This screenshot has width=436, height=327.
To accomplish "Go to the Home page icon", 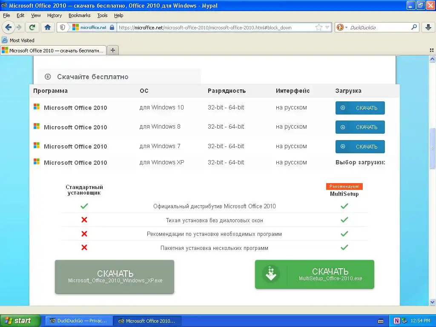I will [48, 27].
